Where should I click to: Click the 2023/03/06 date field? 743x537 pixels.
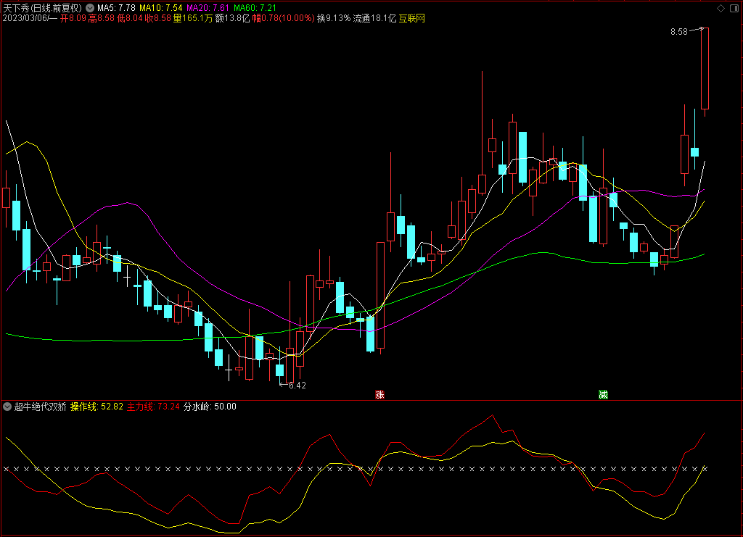tap(26, 18)
